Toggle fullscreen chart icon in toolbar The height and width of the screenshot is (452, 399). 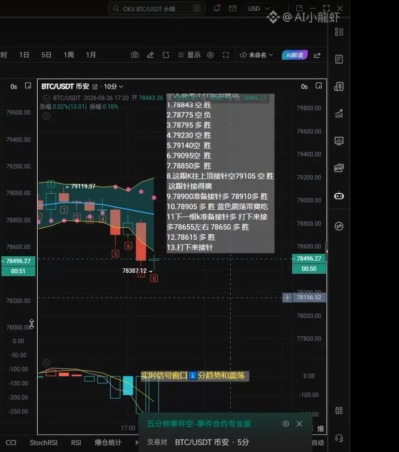coord(226,55)
